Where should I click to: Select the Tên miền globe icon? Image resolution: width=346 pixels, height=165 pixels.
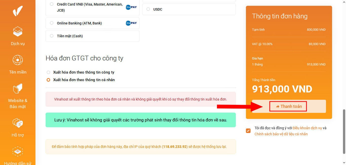[17, 60]
